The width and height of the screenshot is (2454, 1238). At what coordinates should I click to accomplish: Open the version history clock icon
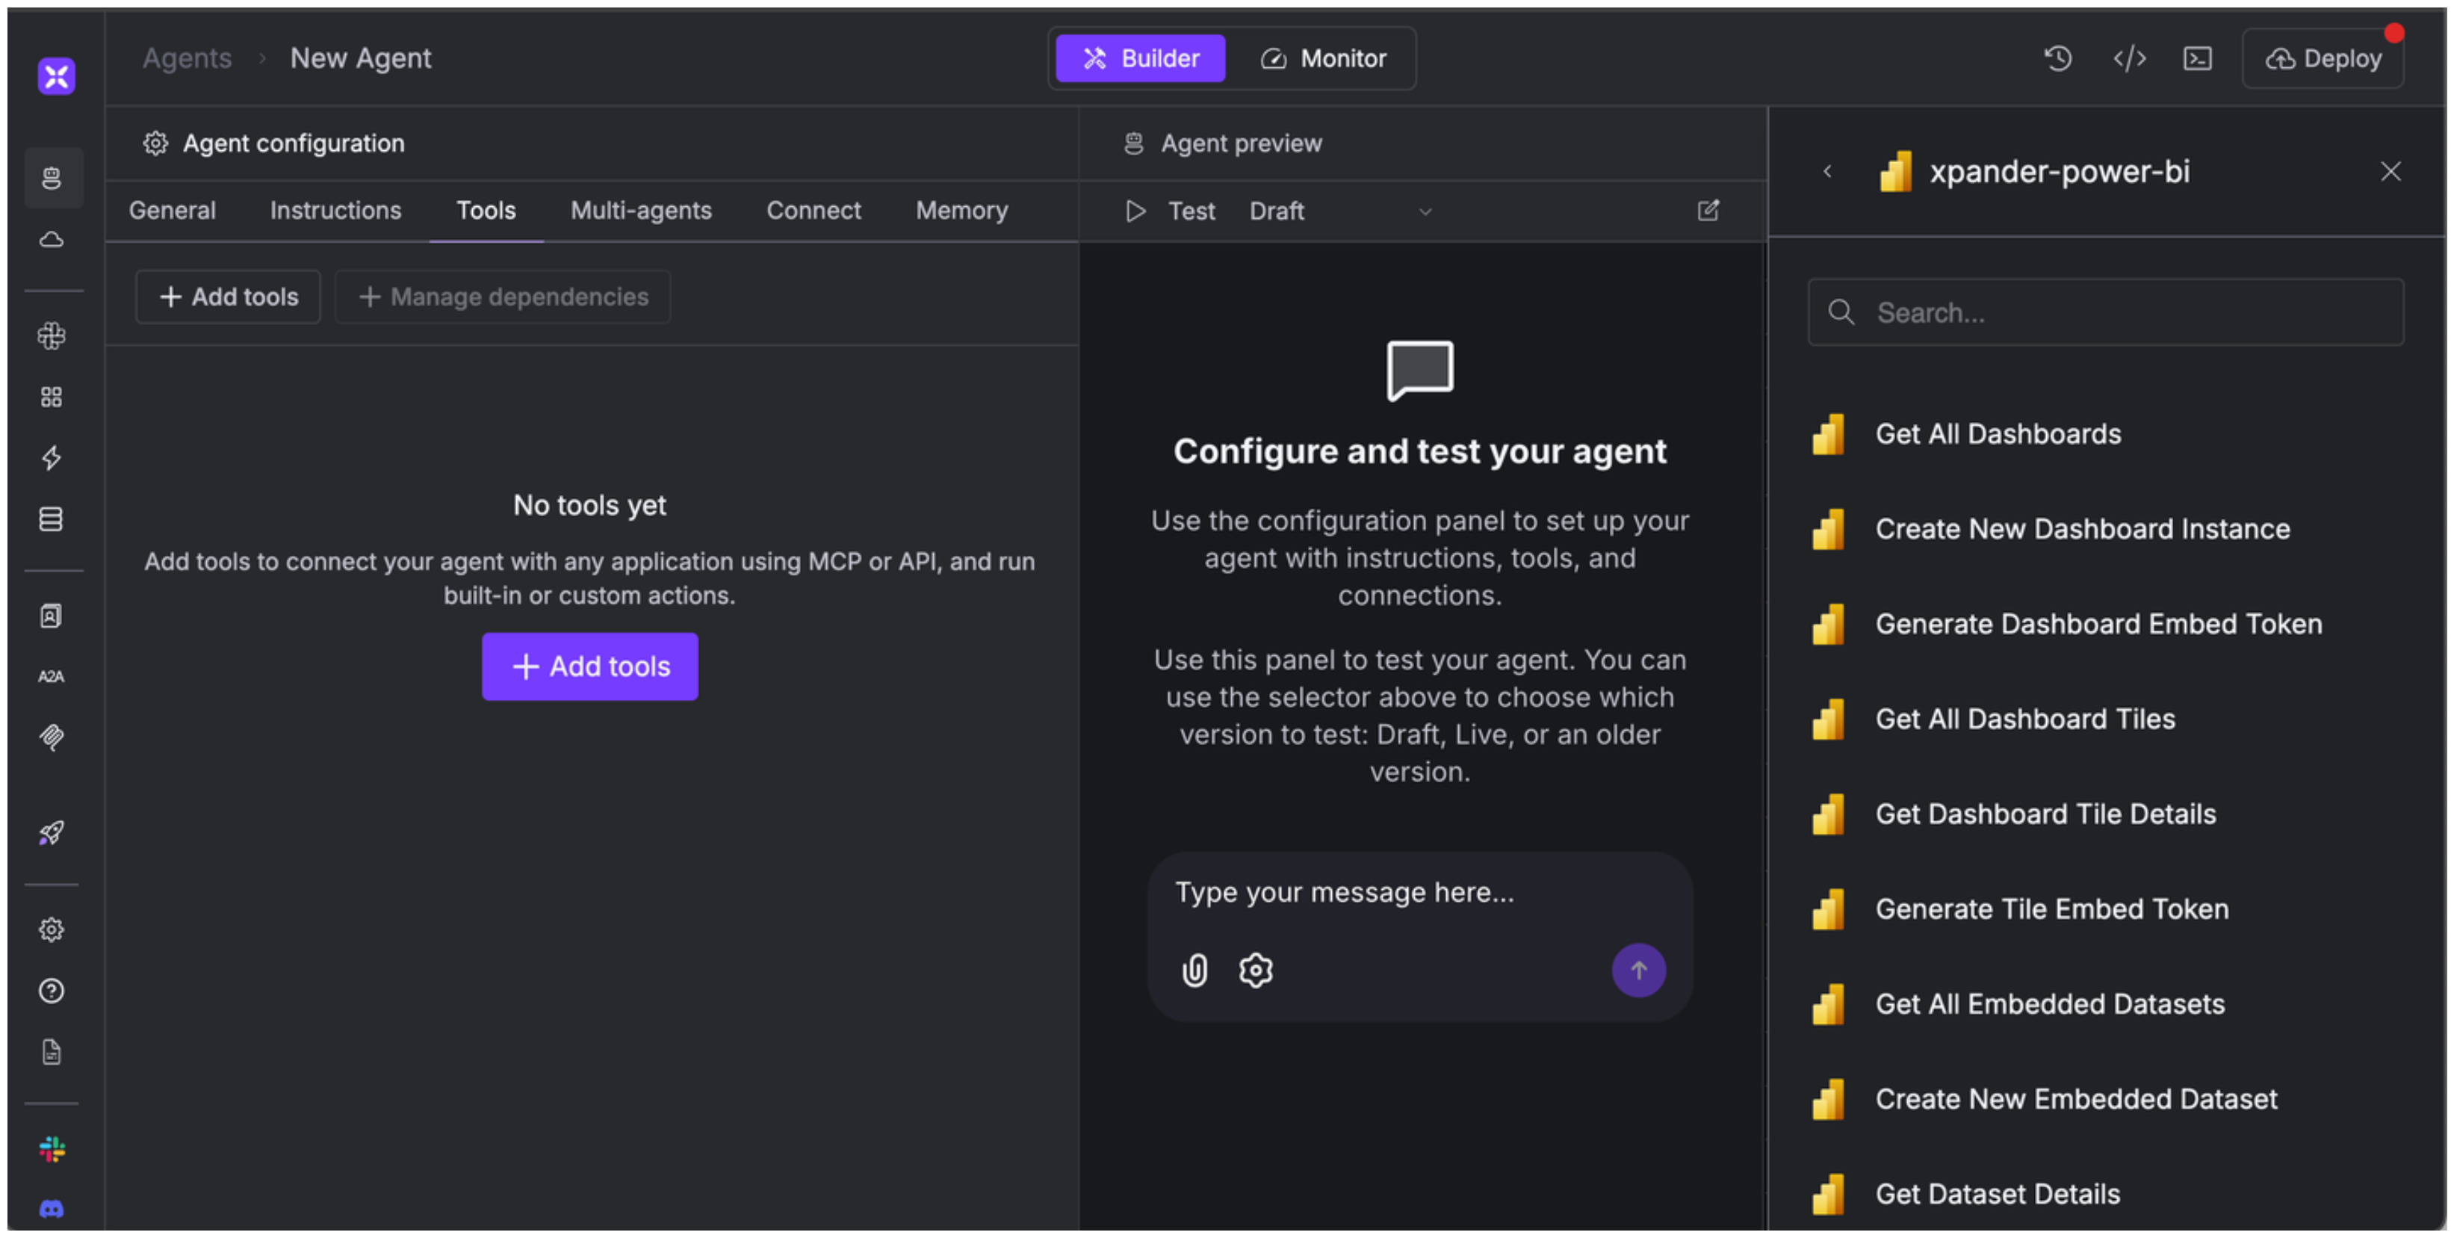(x=2058, y=59)
